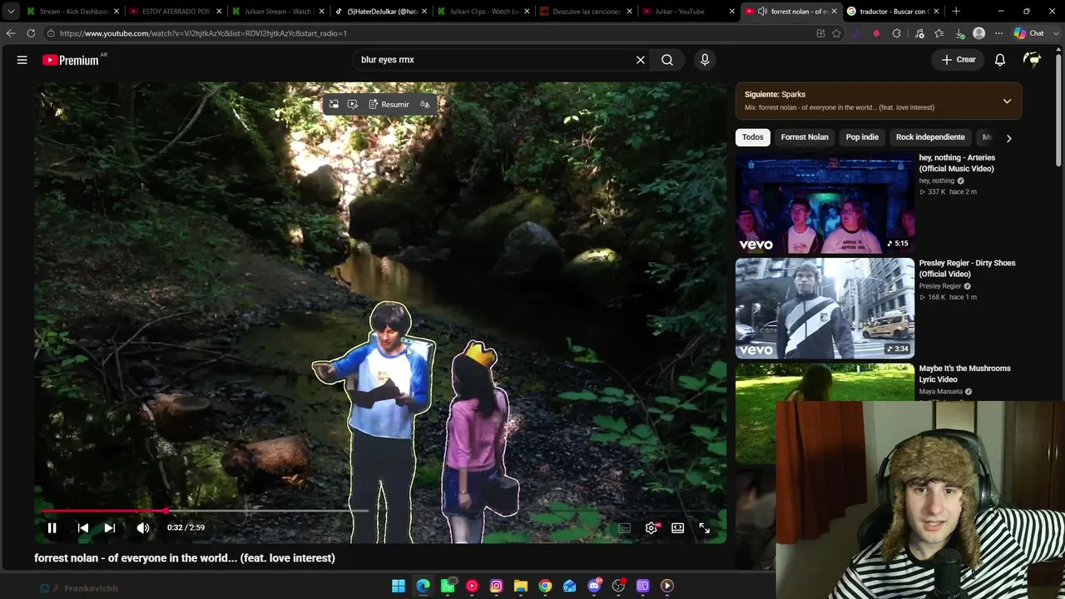This screenshot has width=1065, height=599.
Task: Open File Explorer from the taskbar
Action: coord(521,586)
